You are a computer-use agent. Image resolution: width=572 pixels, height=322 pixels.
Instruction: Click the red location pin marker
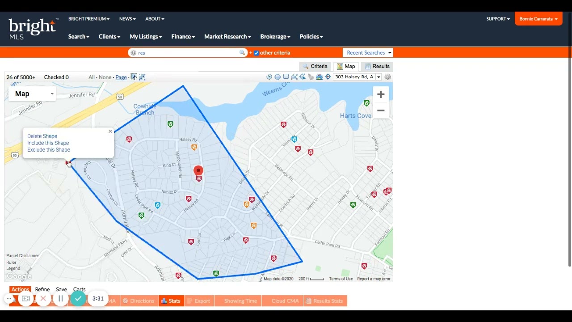tap(198, 170)
